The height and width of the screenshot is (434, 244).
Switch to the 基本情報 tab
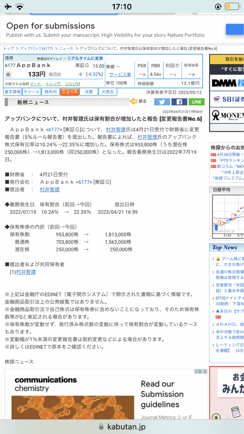pos(13,92)
